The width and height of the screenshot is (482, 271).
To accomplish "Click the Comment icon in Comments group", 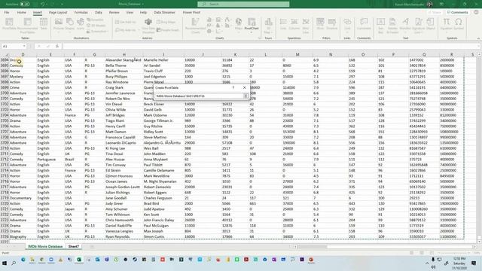I will 364,24.
